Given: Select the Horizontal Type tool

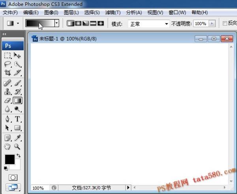Looking at the screenshot, I should click(x=17, y=119).
